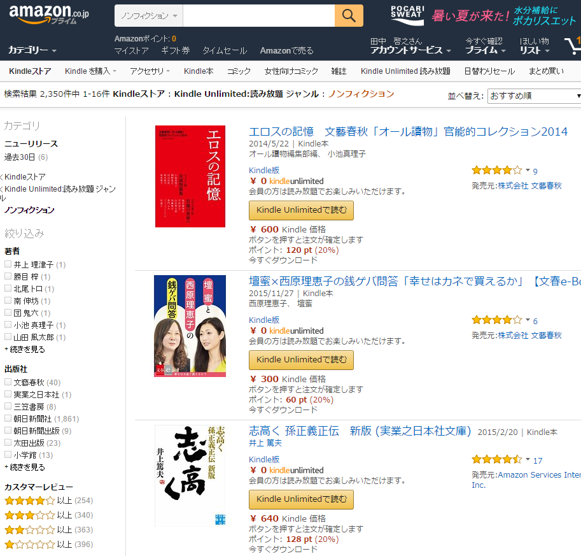Click the search text input field
This screenshot has width=581, height=556.
pos(258,15)
